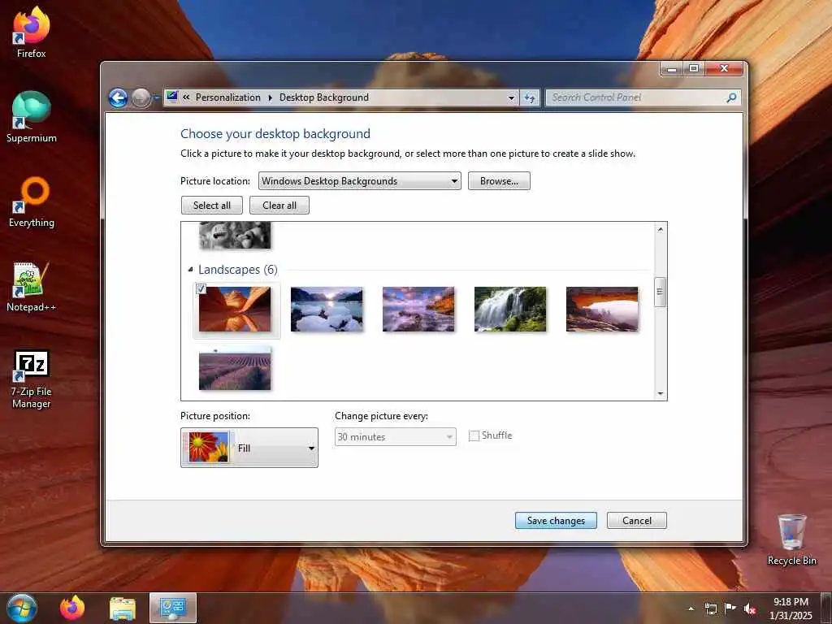This screenshot has height=624, width=832.
Task: Open recent pages dropdown beside forward button
Action: tap(157, 98)
